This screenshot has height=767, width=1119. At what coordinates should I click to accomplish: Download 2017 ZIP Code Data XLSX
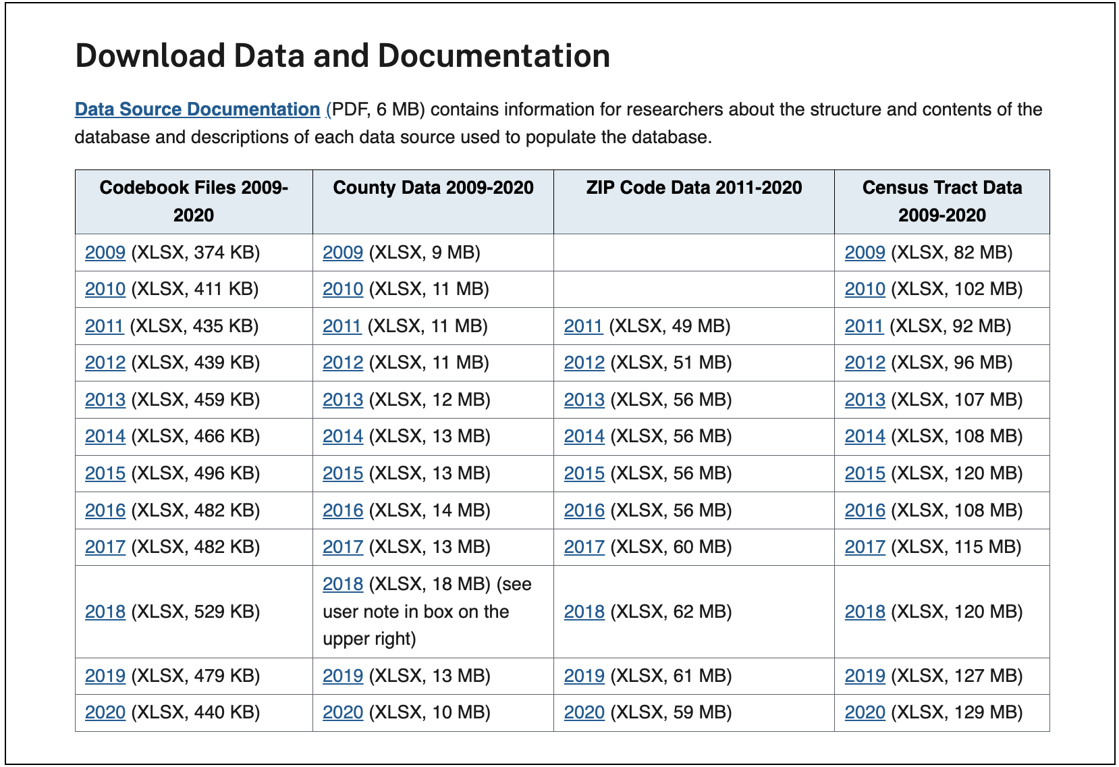pyautogui.click(x=584, y=547)
